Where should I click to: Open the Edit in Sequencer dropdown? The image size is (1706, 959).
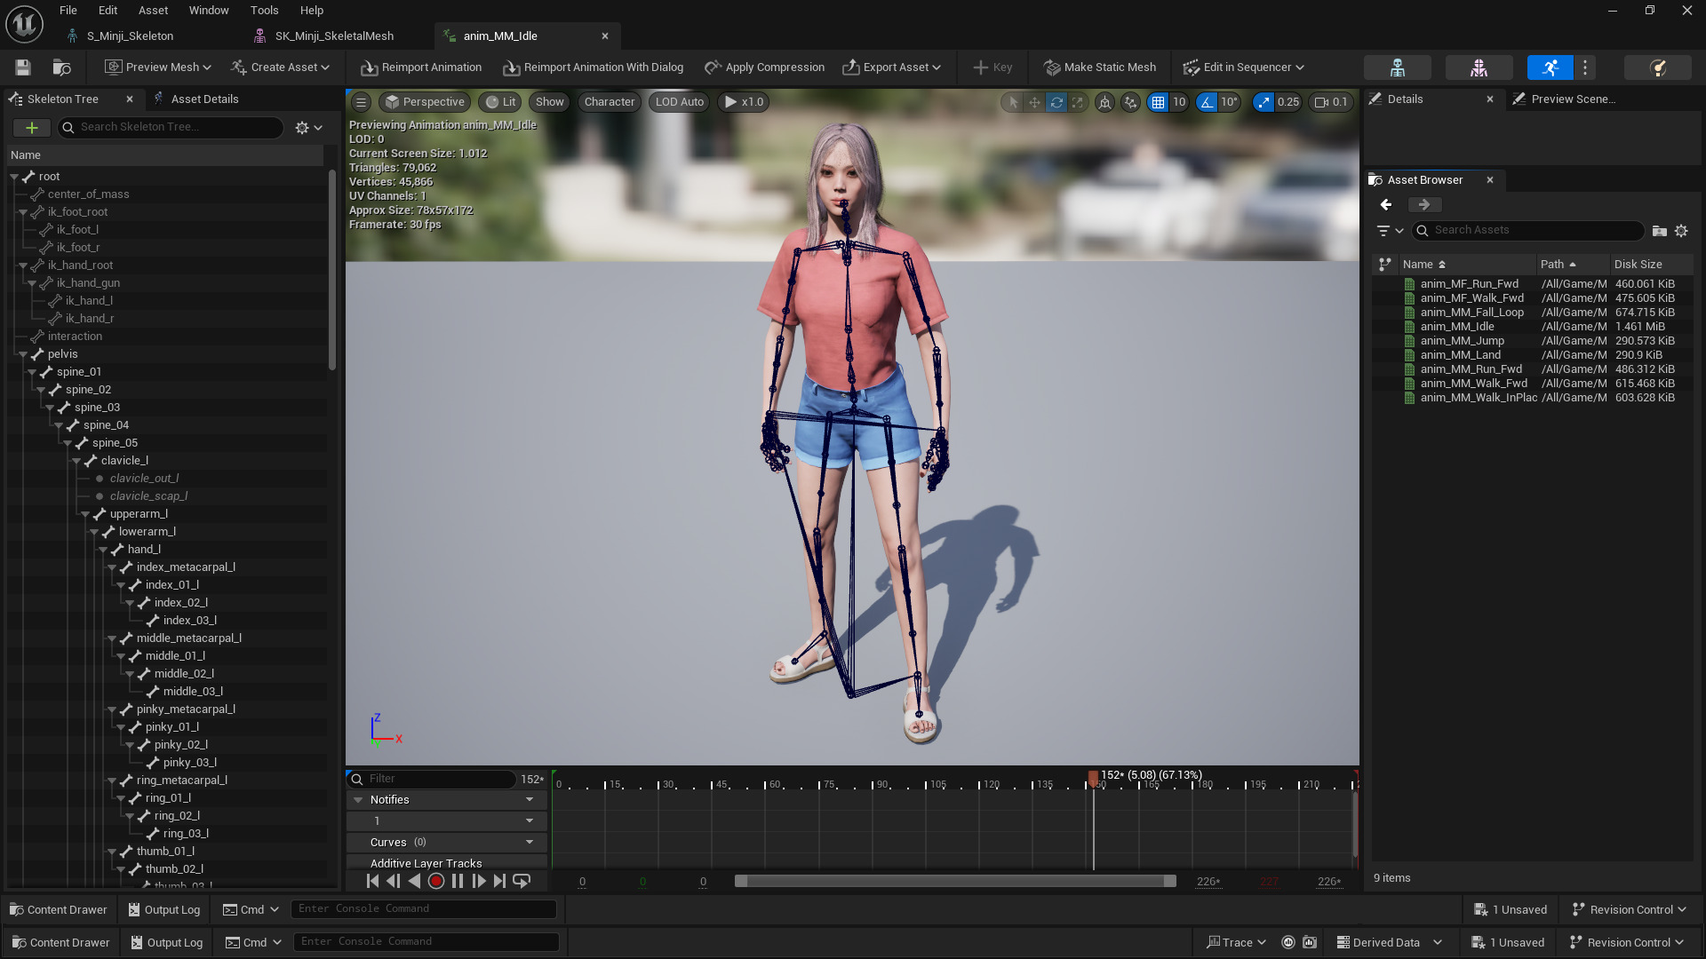[x=1244, y=67]
